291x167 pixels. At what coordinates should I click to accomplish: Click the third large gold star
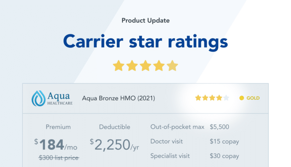[x=145, y=65]
